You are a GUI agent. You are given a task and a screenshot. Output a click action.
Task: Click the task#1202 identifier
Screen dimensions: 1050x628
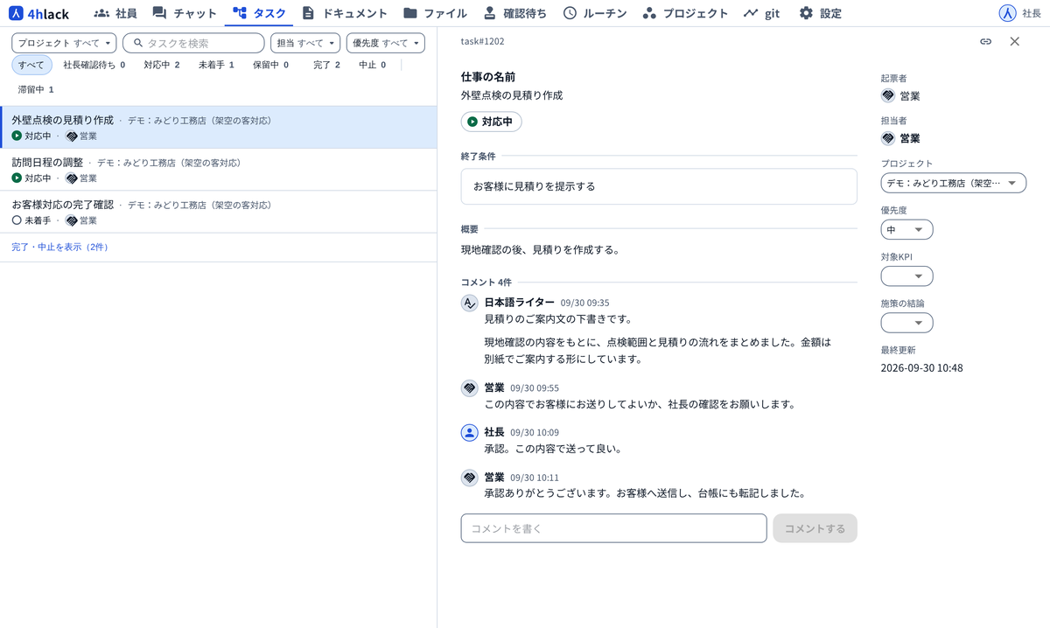coord(482,41)
